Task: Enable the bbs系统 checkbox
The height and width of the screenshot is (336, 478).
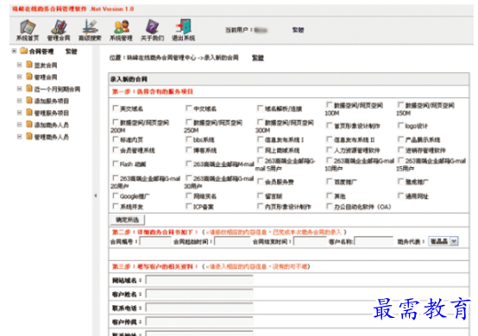Action: point(189,140)
